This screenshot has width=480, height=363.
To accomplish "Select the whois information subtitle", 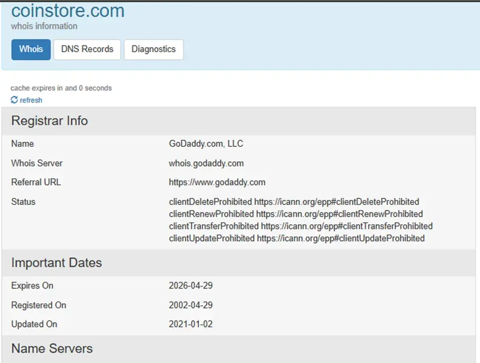I will 44,26.
